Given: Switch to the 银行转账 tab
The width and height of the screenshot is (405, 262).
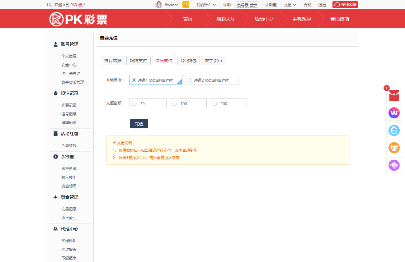Looking at the screenshot, I should pos(113,61).
